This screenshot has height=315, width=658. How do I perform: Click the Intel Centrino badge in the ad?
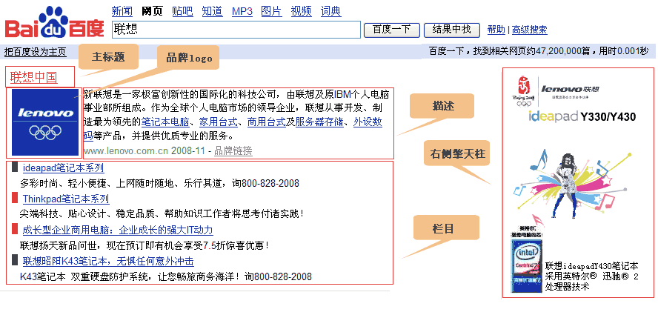pyautogui.click(x=526, y=265)
